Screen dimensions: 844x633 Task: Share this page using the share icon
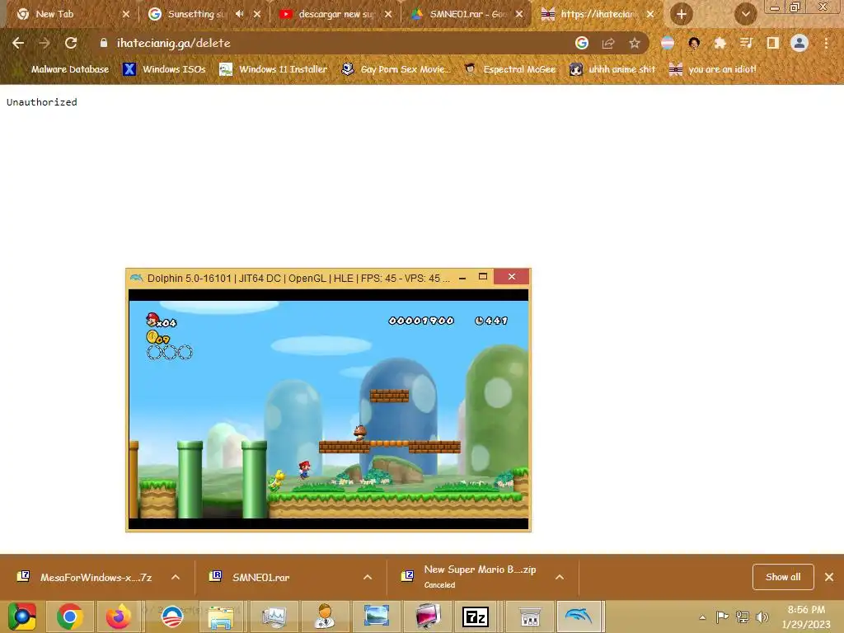coord(608,43)
